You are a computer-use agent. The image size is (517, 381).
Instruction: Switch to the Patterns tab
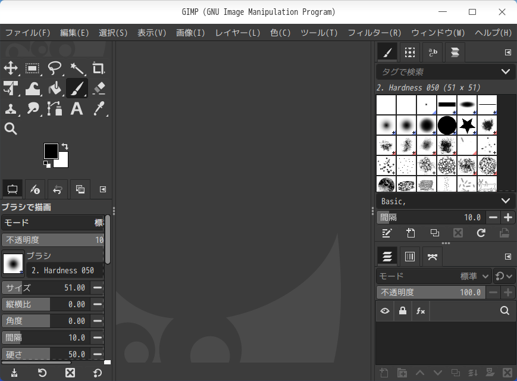point(409,52)
